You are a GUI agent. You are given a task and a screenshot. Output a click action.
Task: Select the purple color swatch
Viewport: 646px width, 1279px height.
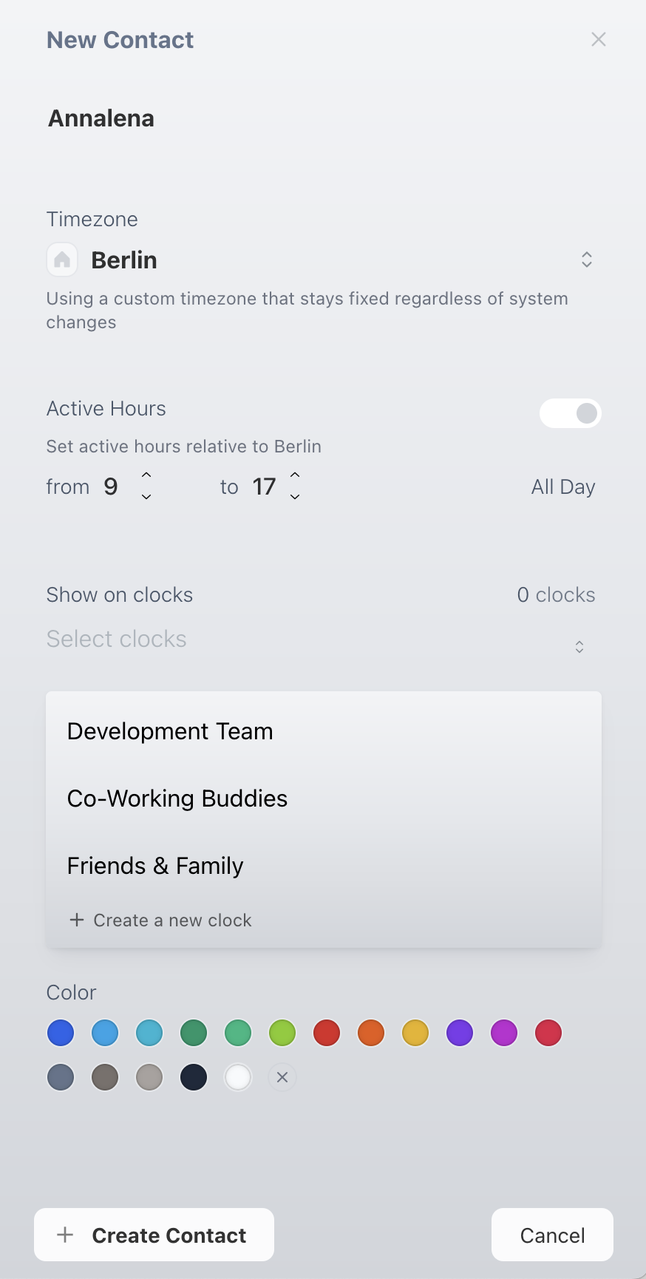(x=460, y=1033)
